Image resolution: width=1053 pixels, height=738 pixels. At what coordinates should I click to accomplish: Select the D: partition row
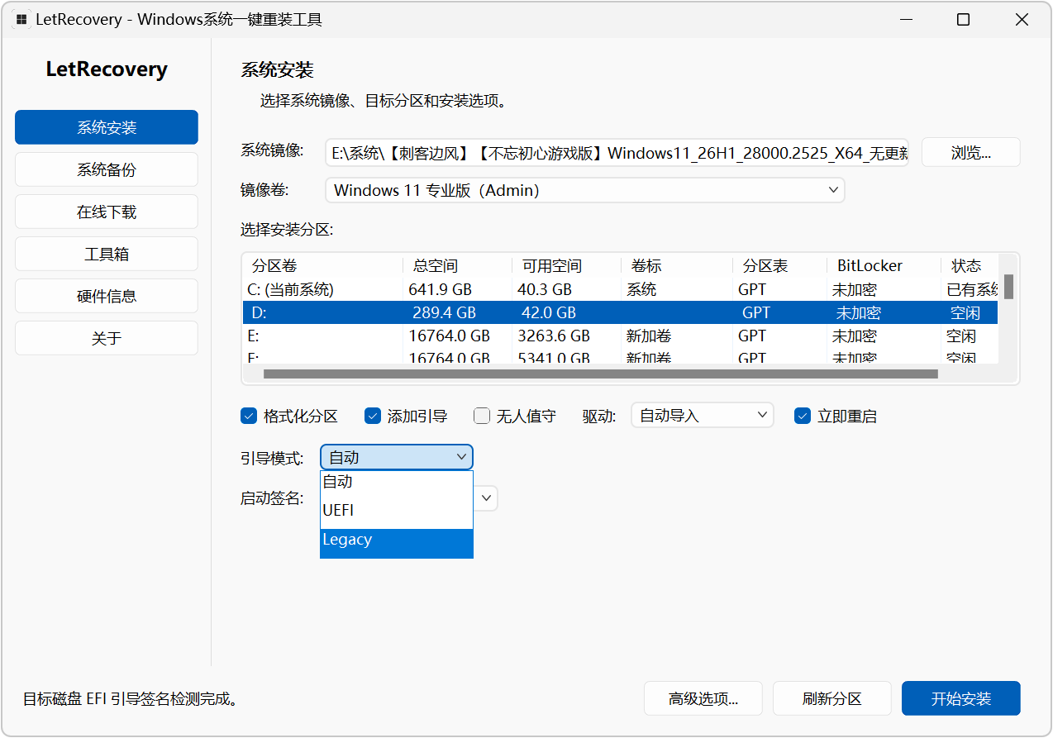click(620, 312)
